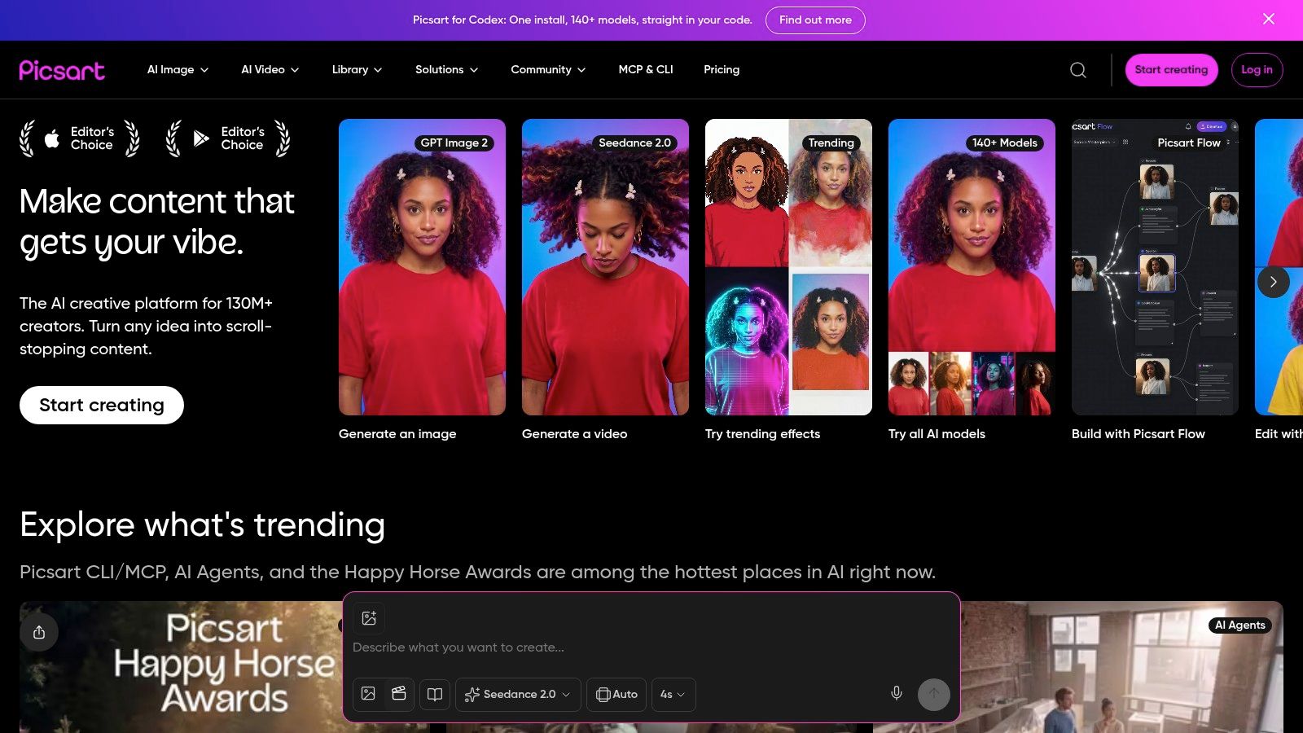Click the pink Start creating header button
The image size is (1303, 733).
[x=1171, y=70]
